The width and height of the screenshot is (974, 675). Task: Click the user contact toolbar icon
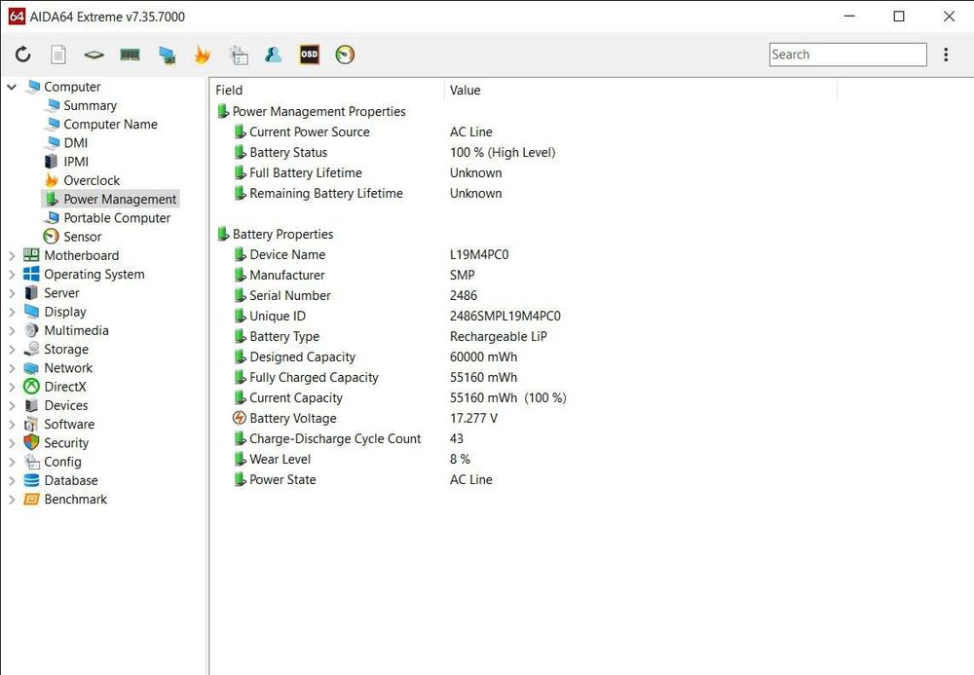(274, 55)
